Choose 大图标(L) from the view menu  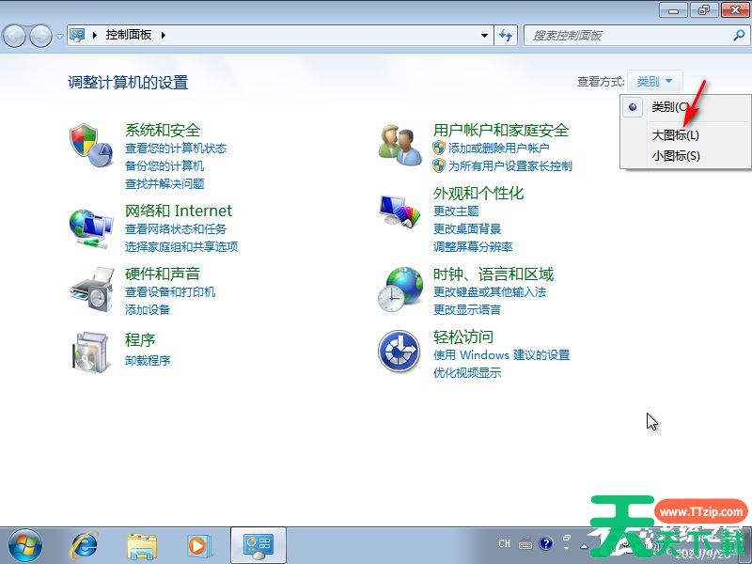(x=675, y=135)
